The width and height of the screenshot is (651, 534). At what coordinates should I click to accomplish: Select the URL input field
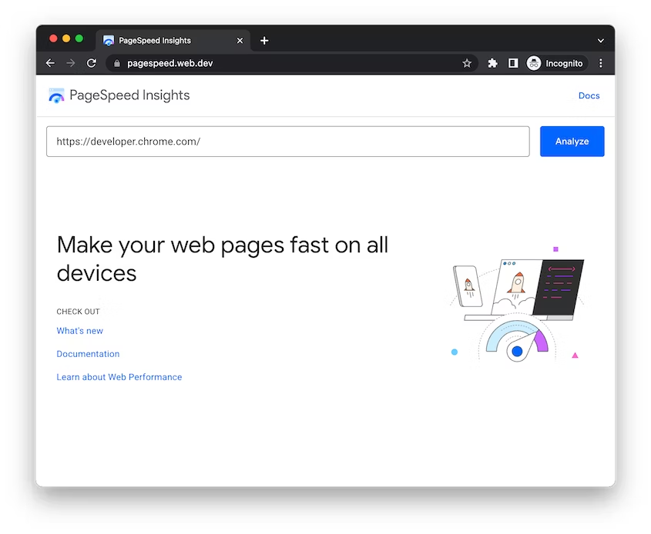[x=287, y=142]
